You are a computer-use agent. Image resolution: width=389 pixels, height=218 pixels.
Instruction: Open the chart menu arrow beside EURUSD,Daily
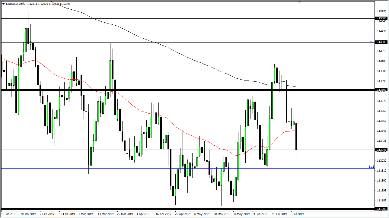pos(3,4)
